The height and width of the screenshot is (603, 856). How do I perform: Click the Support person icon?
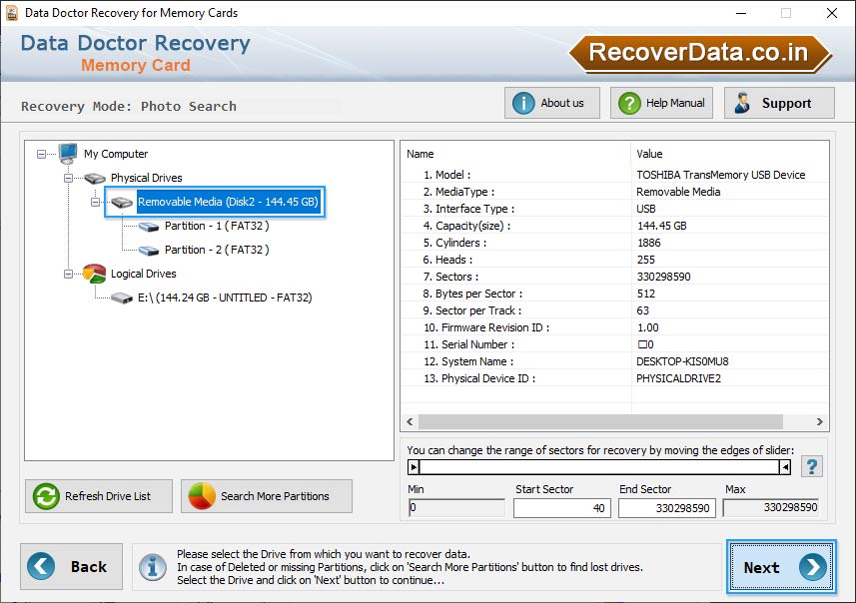click(742, 103)
